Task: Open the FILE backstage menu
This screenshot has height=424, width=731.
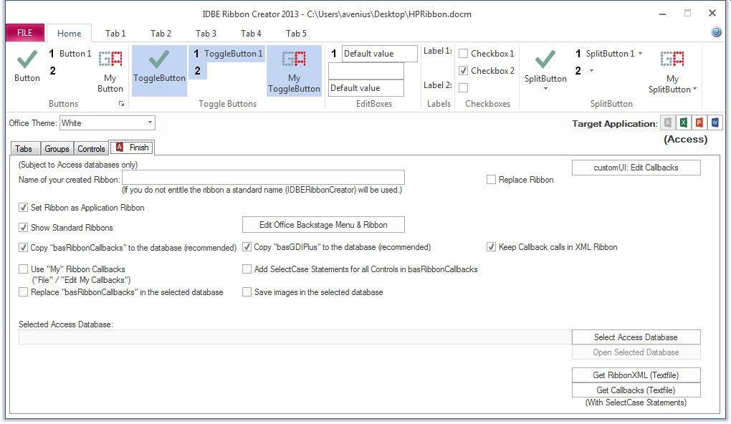Action: click(24, 33)
